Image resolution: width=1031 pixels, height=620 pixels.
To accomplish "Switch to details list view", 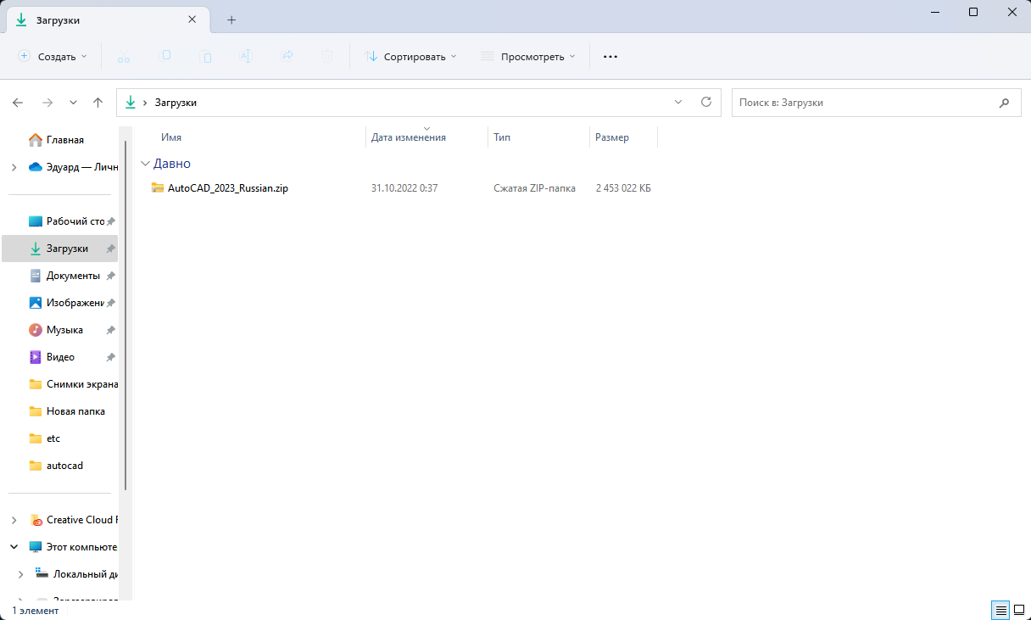I will pos(1000,610).
